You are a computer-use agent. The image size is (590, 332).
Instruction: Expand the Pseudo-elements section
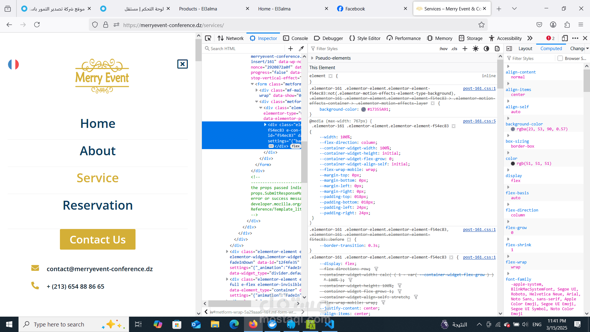pyautogui.click(x=312, y=58)
